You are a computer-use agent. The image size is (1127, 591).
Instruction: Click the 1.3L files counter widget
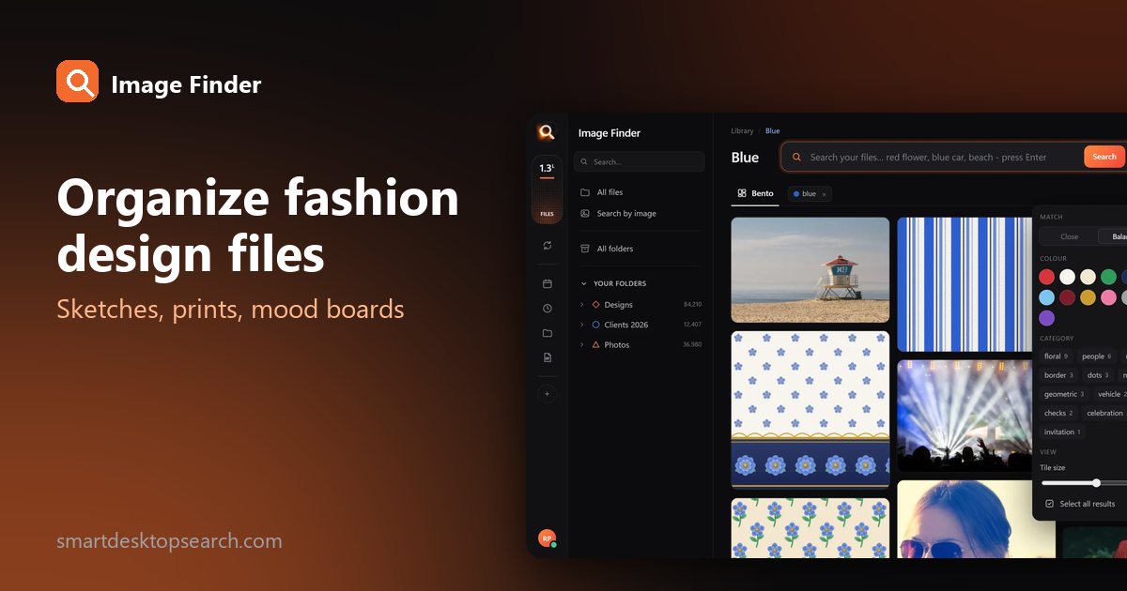(x=547, y=190)
